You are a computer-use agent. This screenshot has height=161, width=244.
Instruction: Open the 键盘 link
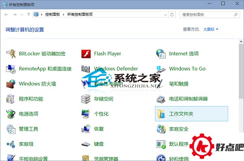pos(99,144)
